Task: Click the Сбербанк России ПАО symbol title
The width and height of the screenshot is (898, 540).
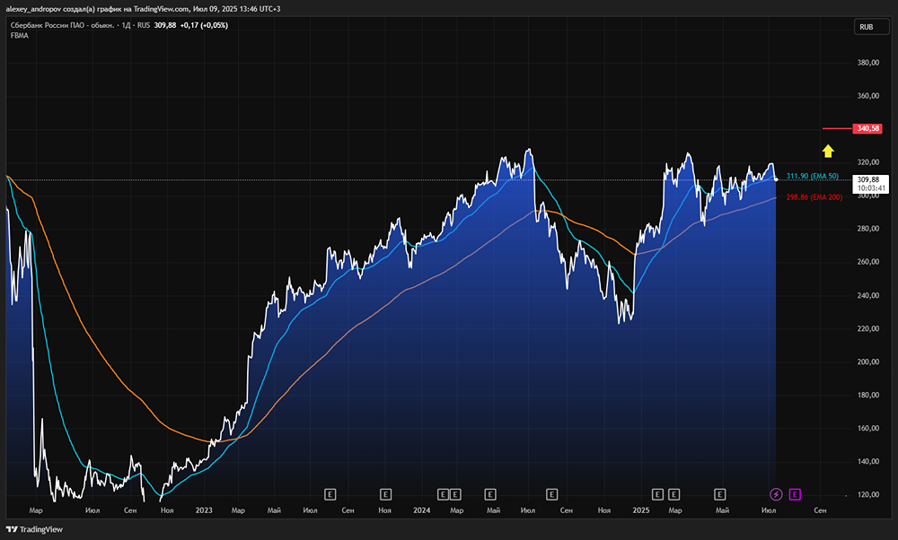Action: [x=62, y=25]
